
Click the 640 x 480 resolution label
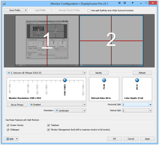pos(10,89)
